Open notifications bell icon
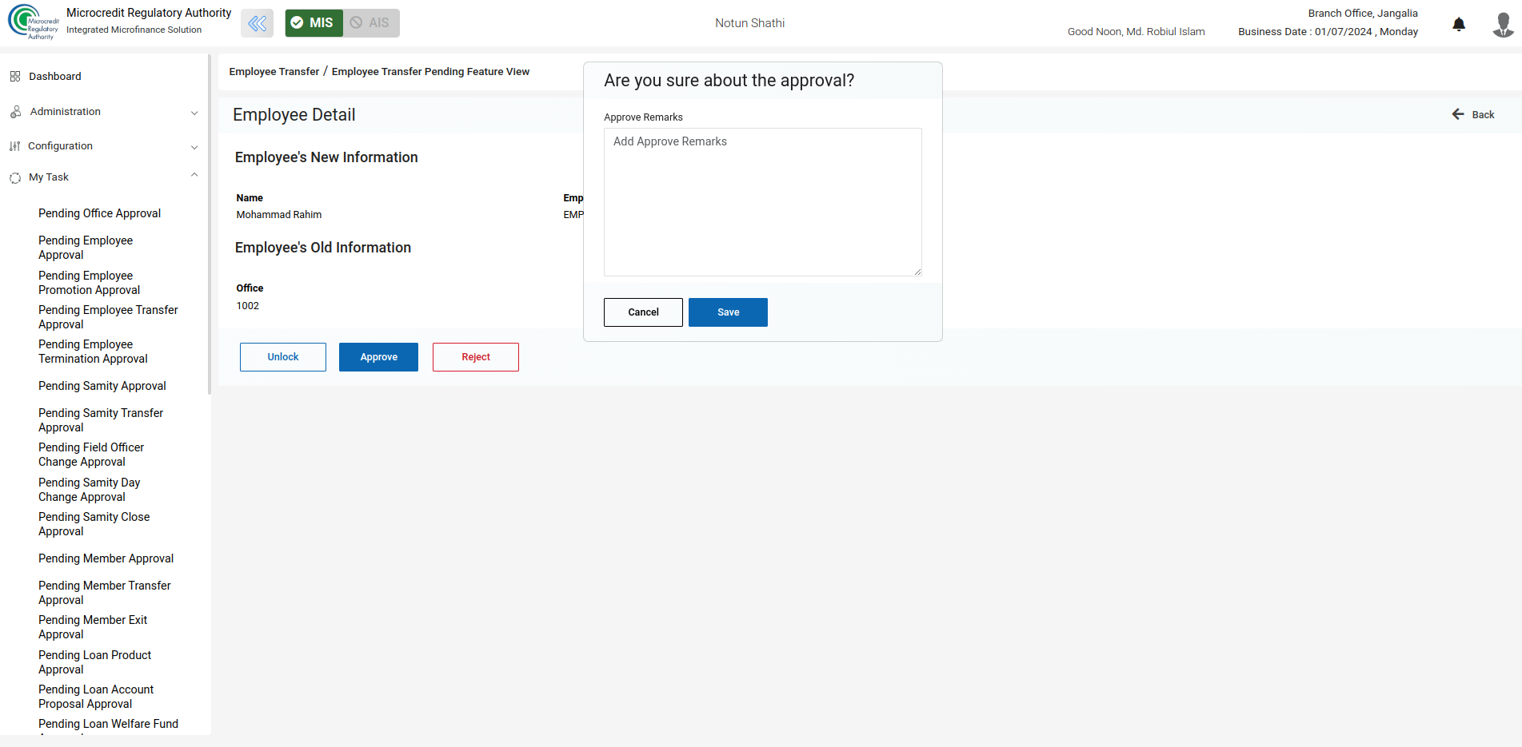This screenshot has width=1522, height=747. coord(1459,24)
